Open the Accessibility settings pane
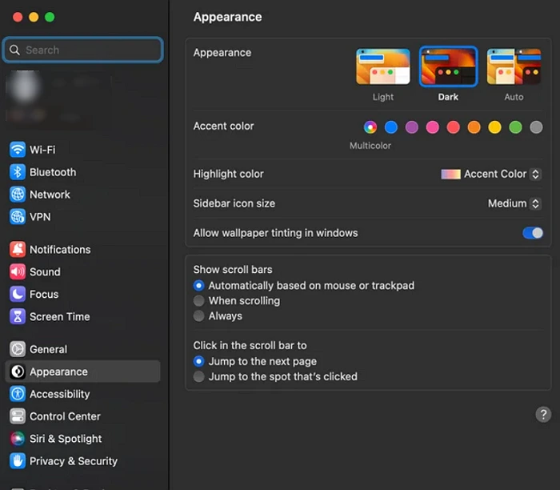This screenshot has width=560, height=490. (x=83, y=394)
